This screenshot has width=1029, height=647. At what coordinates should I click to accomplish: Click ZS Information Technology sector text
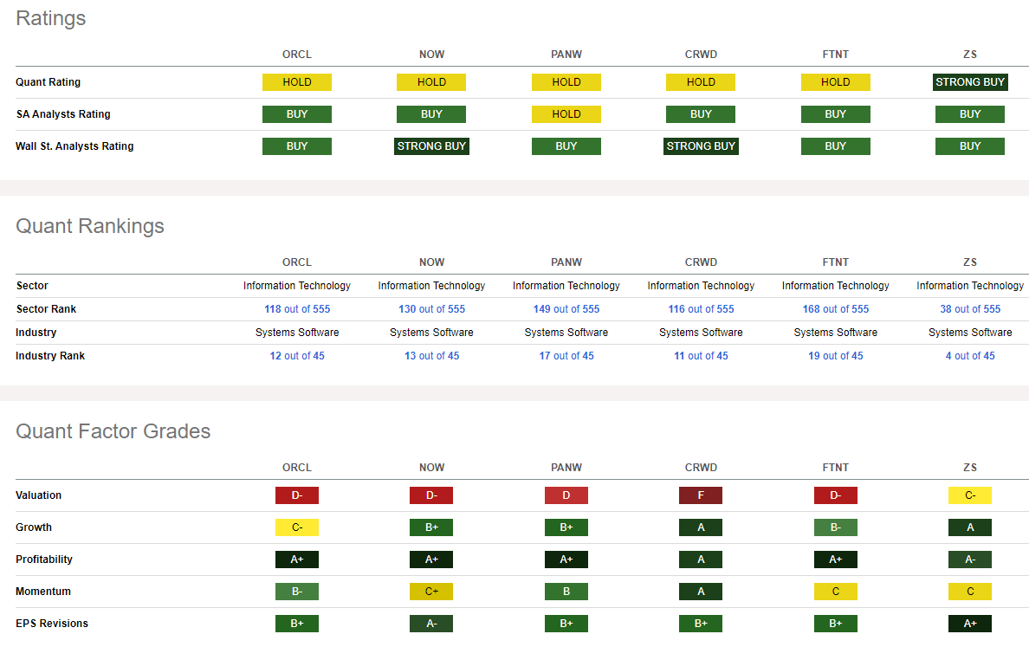point(970,286)
